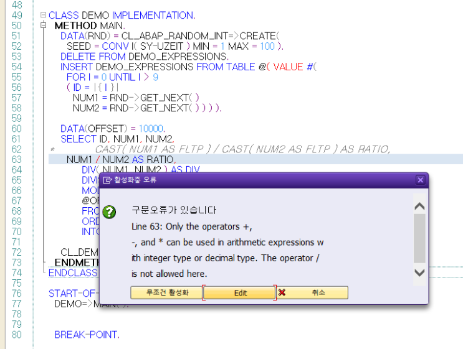This screenshot has height=349, width=463.
Task: Close the 활성화중 오류 dialog
Action: 420,180
